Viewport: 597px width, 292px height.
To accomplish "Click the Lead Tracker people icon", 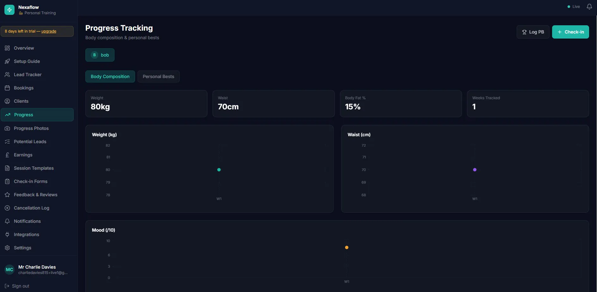I will pos(7,75).
